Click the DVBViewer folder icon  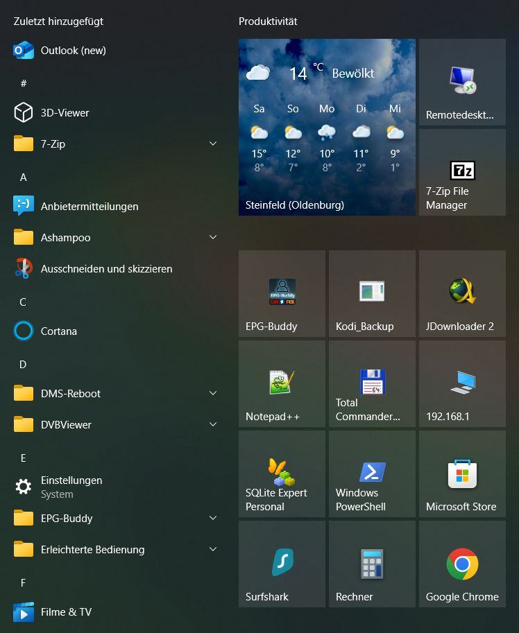(x=24, y=424)
